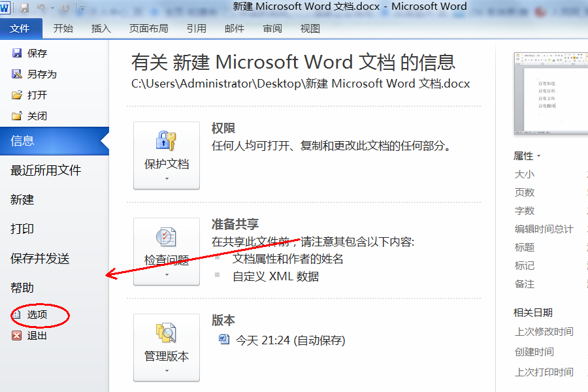Click the Word logo icon in title bar
The image size is (588, 392).
(5, 7)
